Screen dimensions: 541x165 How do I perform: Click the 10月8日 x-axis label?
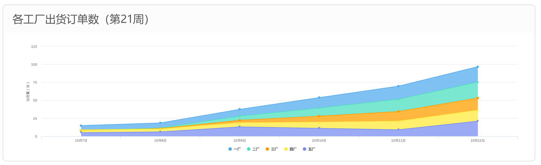(x=160, y=141)
